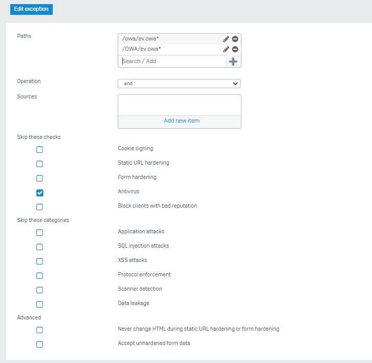The height and width of the screenshot is (363, 372).
Task: Enable skipping Cookie signing check
Action: click(x=39, y=150)
